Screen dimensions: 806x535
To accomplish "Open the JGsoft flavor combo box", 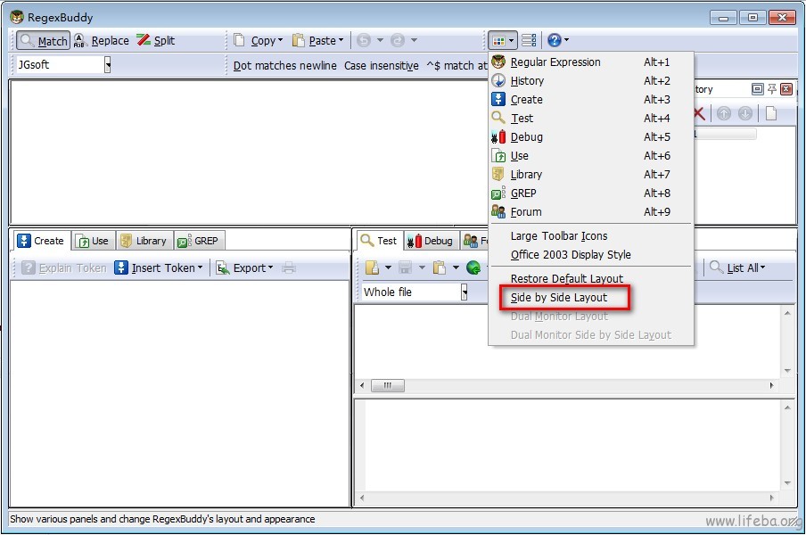I will (63, 65).
